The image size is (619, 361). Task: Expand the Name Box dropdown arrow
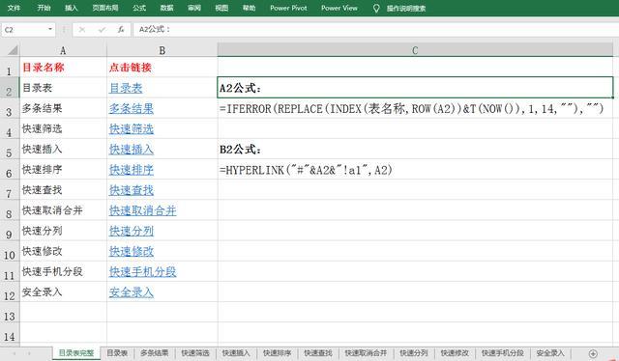click(50, 29)
